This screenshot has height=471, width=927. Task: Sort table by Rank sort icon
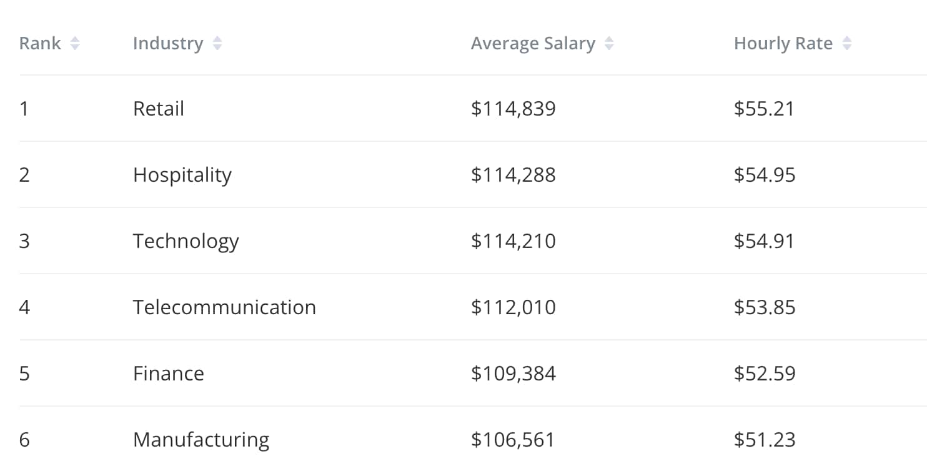pyautogui.click(x=75, y=44)
